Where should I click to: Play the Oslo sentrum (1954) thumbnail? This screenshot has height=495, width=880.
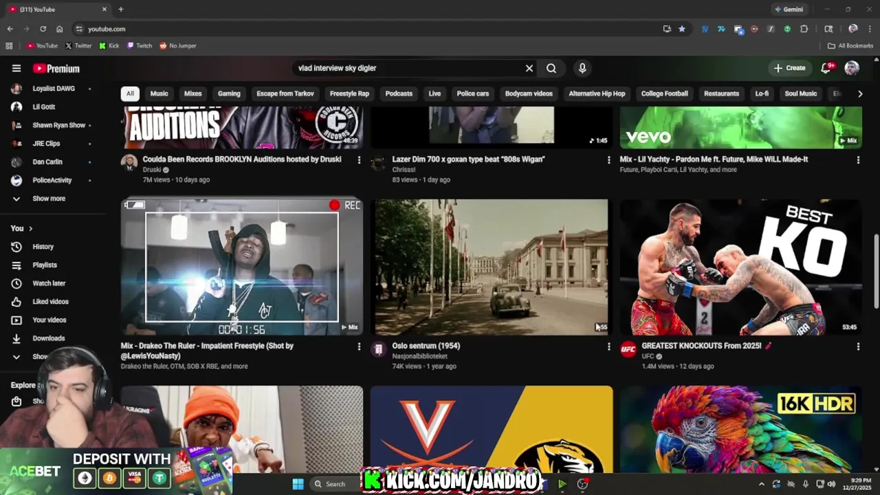tap(492, 267)
